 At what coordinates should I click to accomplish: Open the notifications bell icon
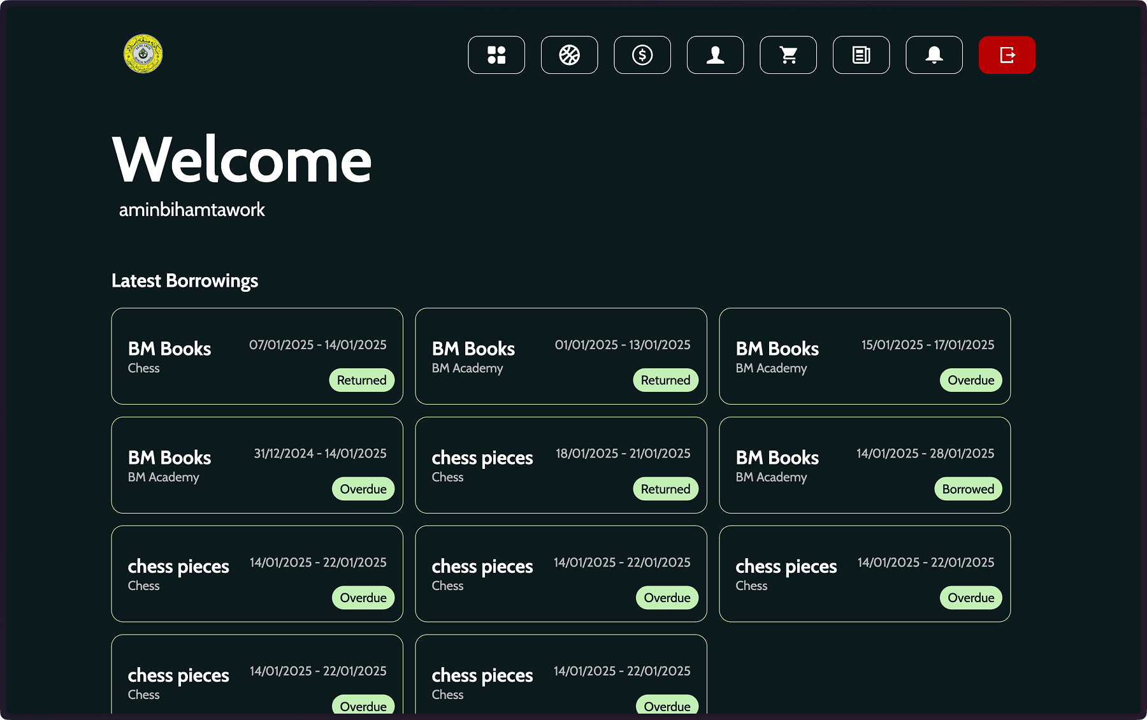(934, 55)
